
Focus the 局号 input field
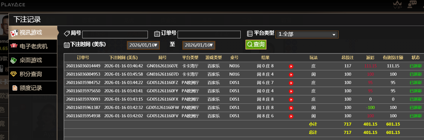[x=115, y=35]
